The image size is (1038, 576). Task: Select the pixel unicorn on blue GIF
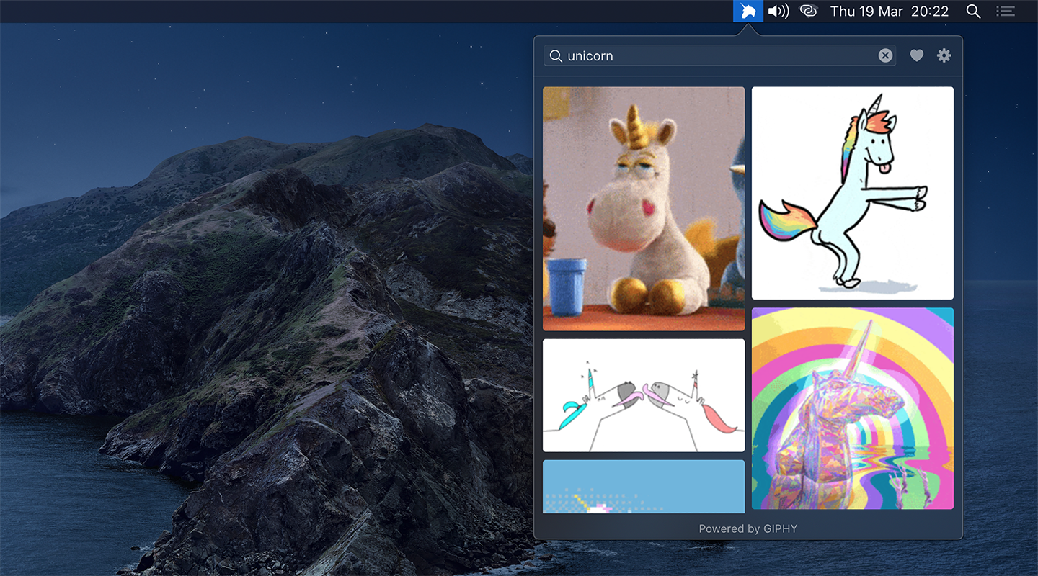tap(644, 487)
